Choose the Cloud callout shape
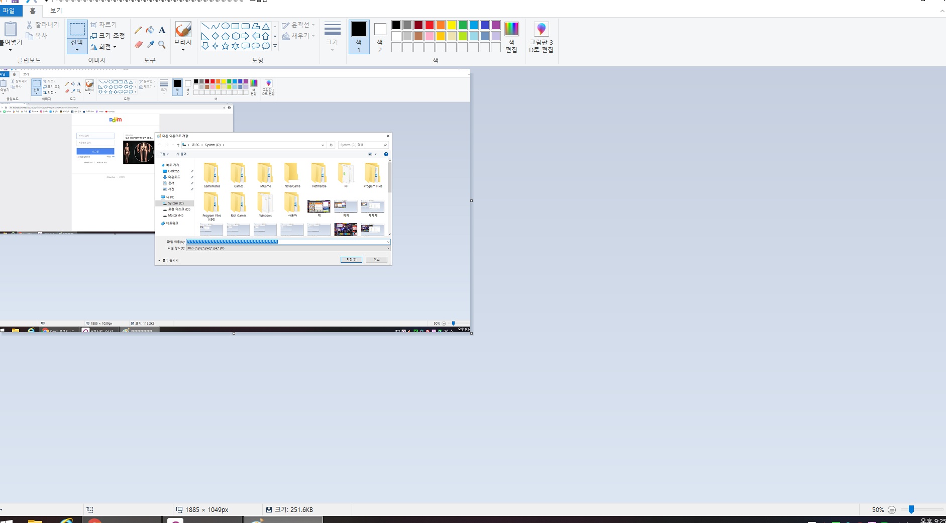 point(266,46)
